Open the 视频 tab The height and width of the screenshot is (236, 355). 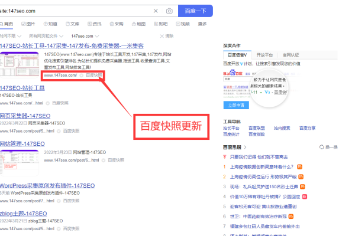(183, 24)
